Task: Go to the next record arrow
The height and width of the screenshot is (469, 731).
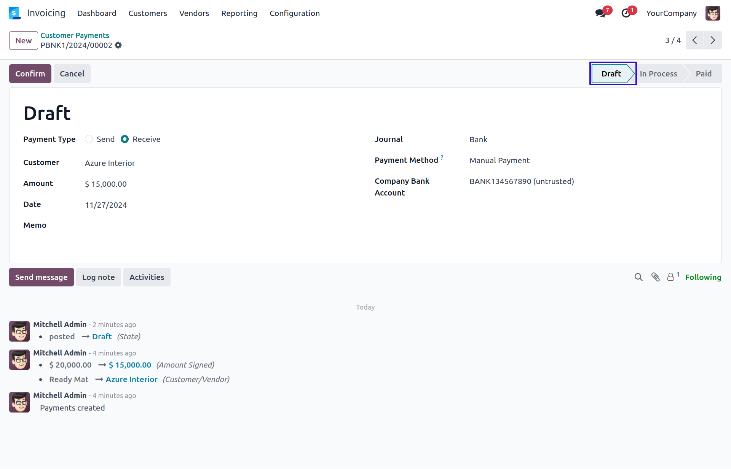Action: coord(713,40)
